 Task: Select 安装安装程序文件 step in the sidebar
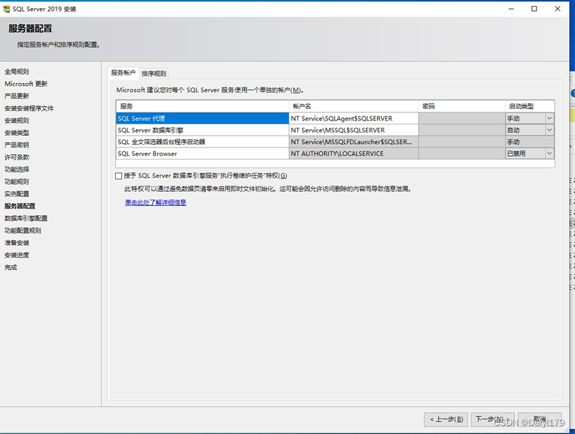point(29,108)
